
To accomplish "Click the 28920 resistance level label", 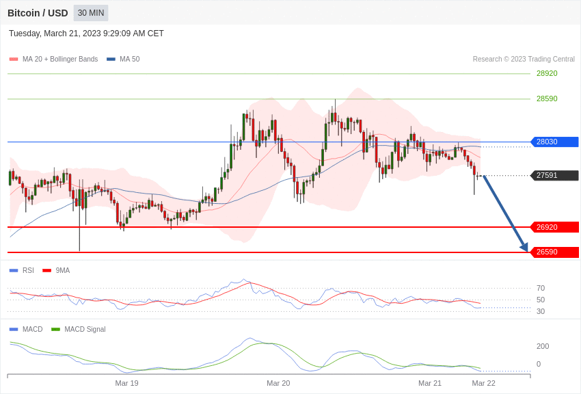I will 547,73.
